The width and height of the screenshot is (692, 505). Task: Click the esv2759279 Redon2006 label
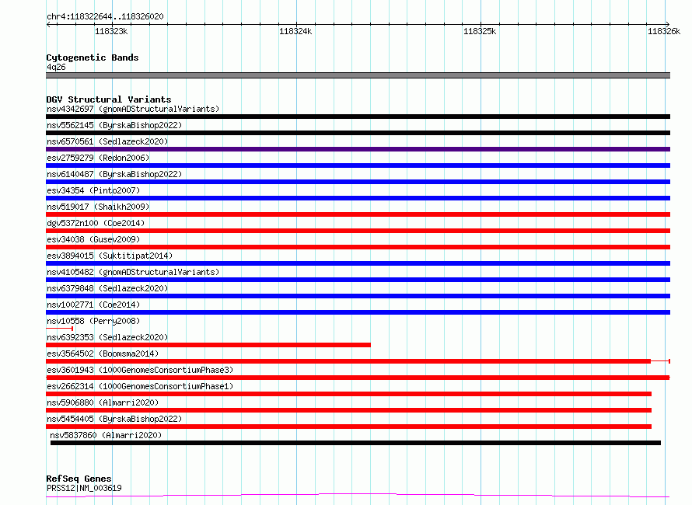click(x=98, y=158)
